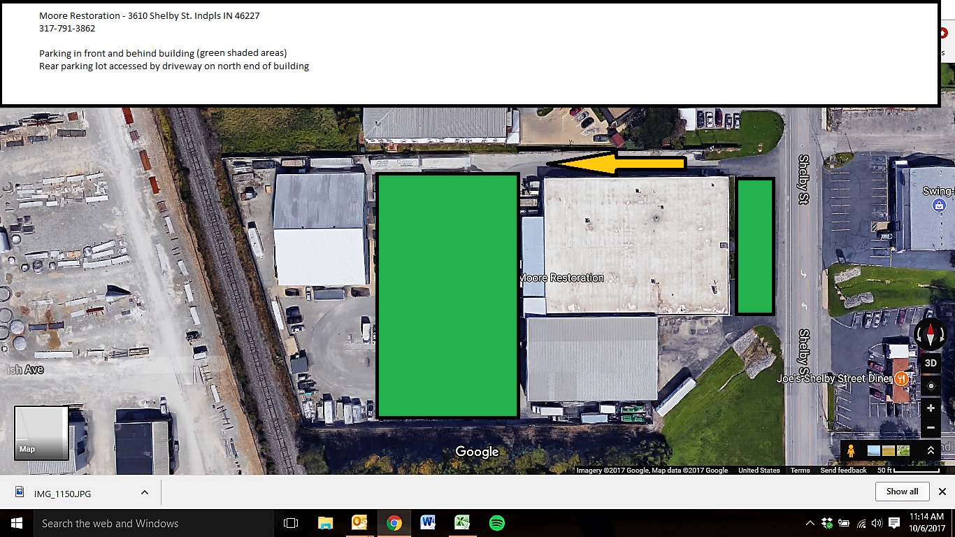Click the map compass to reset north
The height and width of the screenshot is (537, 955).
point(931,334)
